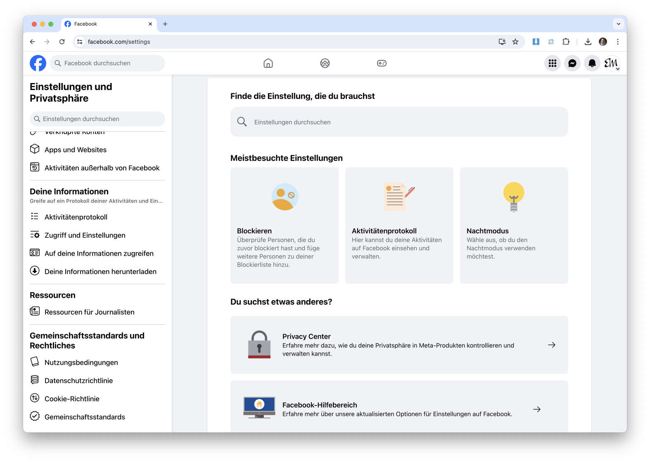Screen dimensions: 650x463
Task: Open Chrome three-dot menu
Action: (x=617, y=42)
